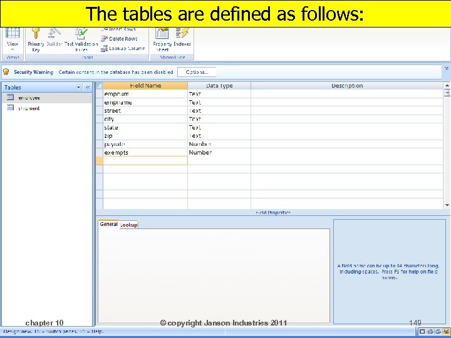This screenshot has width=451, height=338.
Task: Set the Primary Key using the key icon
Action: point(36,39)
